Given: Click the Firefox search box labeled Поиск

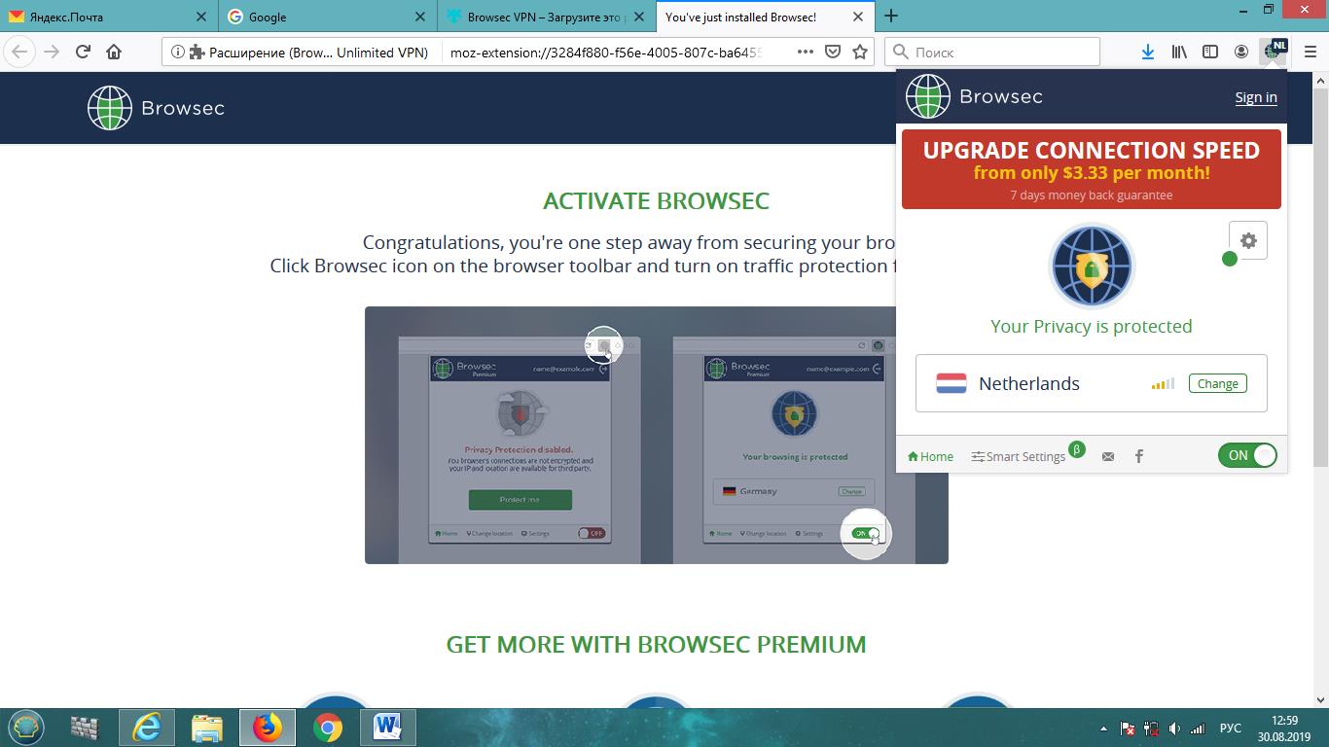Looking at the screenshot, I should 992,52.
